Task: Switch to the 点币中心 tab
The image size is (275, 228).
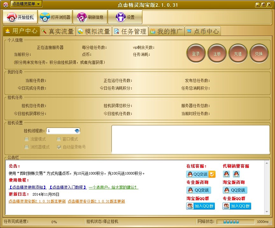Action: (202, 31)
